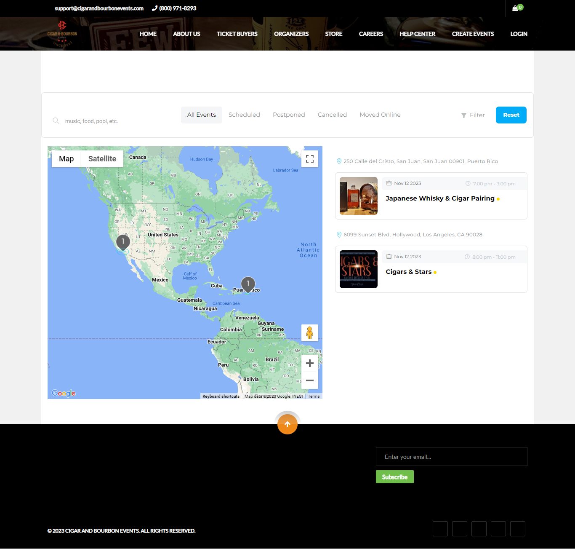
Task: Click the 8:00 pm - 11:00 pm time
Action: 494,257
